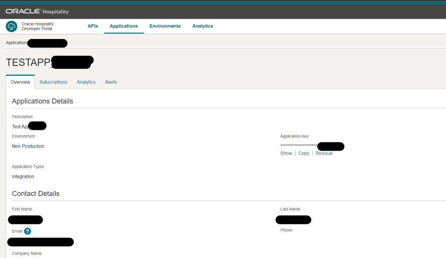This screenshot has width=446, height=258.
Task: Reissue the Application Key
Action: coord(324,153)
